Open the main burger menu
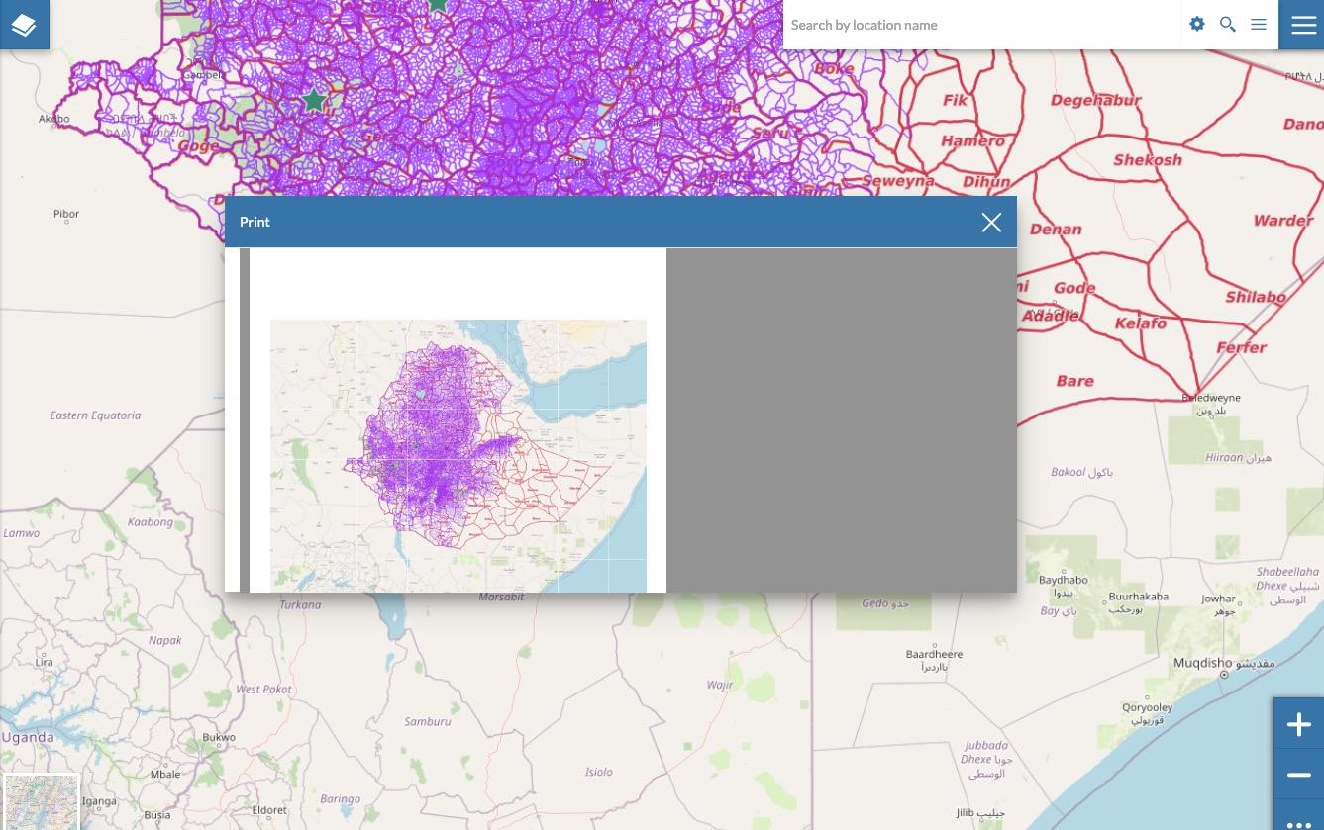Screen dimensions: 1324x830 click(1302, 25)
